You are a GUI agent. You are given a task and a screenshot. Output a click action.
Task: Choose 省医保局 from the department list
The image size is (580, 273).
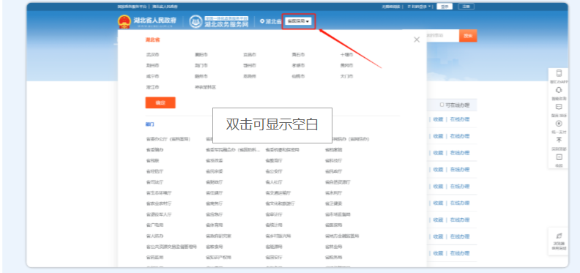point(334,225)
